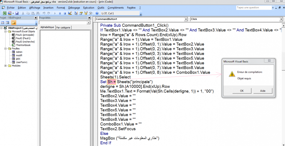This screenshot has width=285, height=146.
Task: Click Aide in the compile error dialog
Action: tap(263, 91)
